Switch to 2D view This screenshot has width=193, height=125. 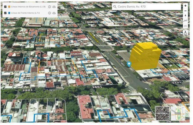[x=185, y=26]
